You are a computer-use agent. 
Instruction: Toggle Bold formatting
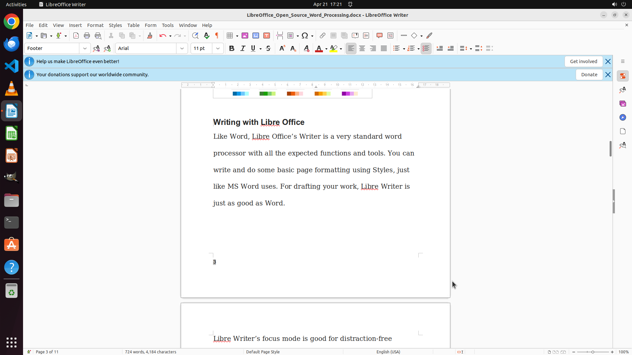click(232, 48)
